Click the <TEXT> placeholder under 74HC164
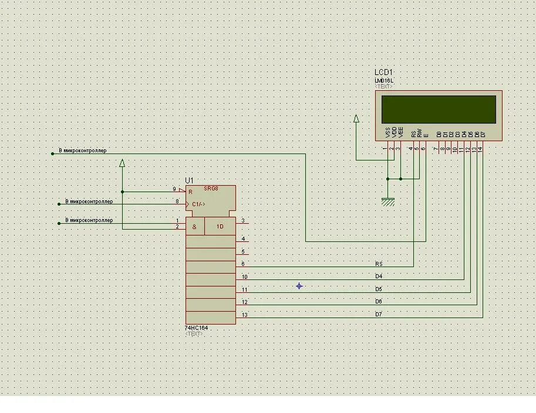Viewport: 536px width, 413px height. coord(194,333)
